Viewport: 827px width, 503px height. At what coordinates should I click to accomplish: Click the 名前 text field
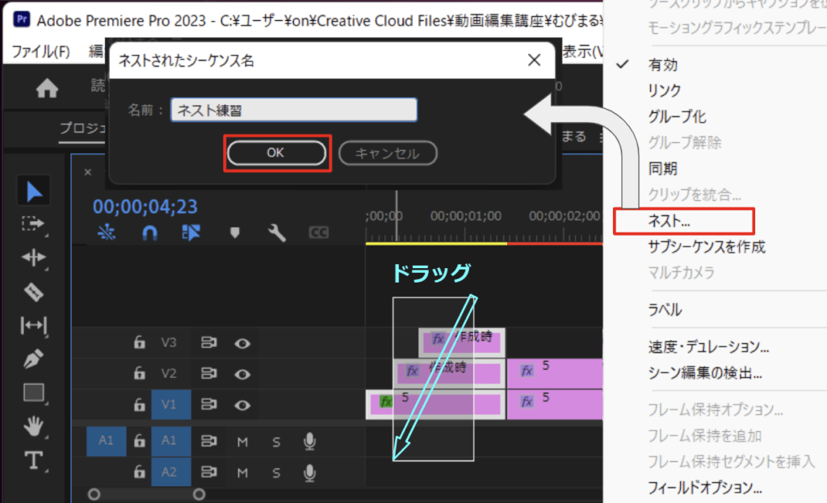(x=294, y=110)
